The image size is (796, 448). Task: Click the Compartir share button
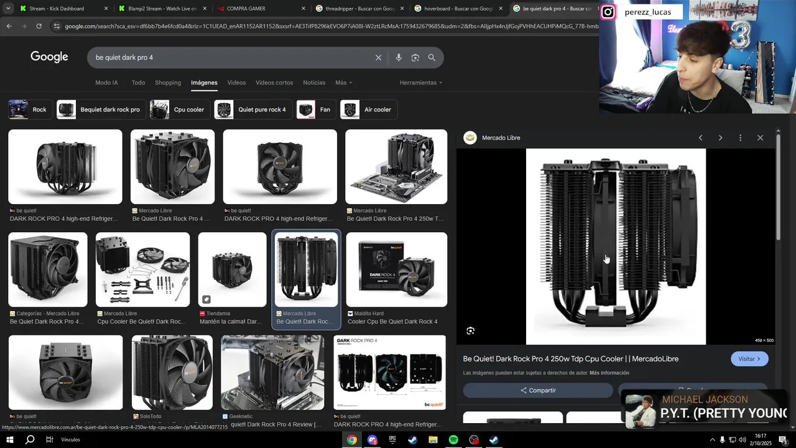[538, 390]
